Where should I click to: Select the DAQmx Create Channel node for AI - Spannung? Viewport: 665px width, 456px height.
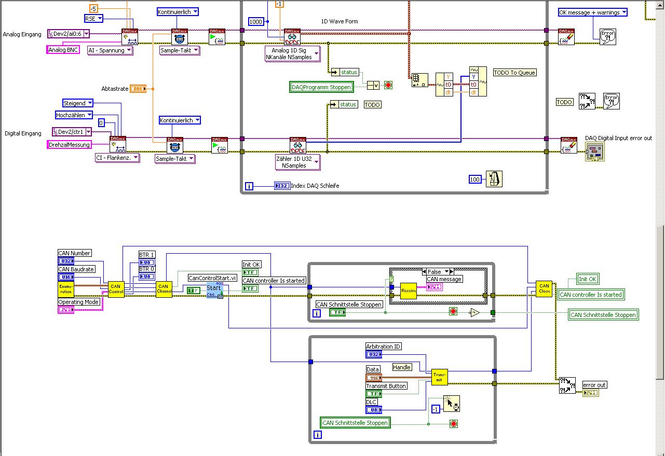129,36
